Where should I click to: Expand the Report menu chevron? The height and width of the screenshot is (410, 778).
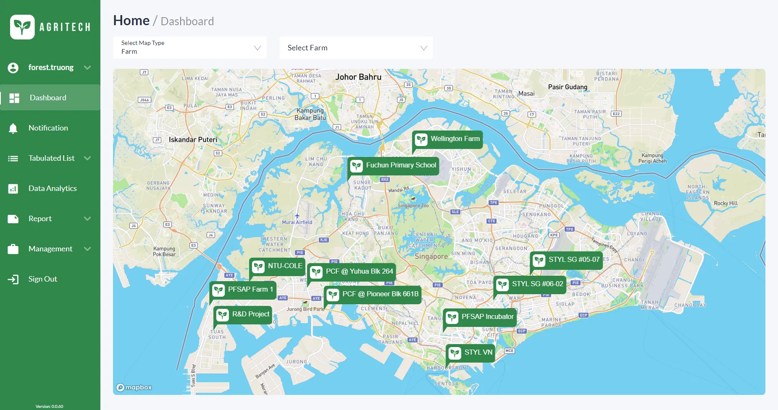(87, 219)
